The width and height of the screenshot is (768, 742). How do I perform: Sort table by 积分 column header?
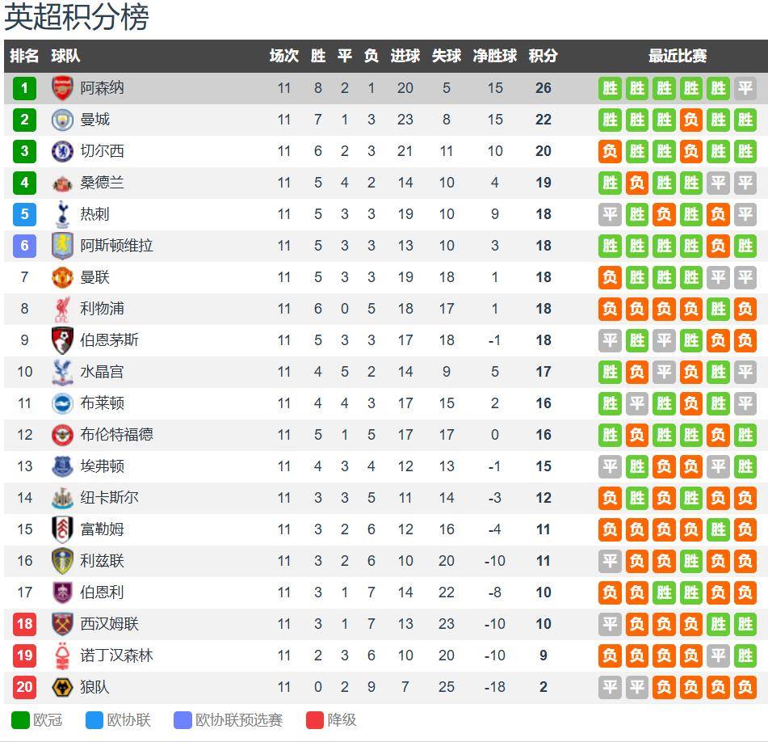(x=543, y=56)
